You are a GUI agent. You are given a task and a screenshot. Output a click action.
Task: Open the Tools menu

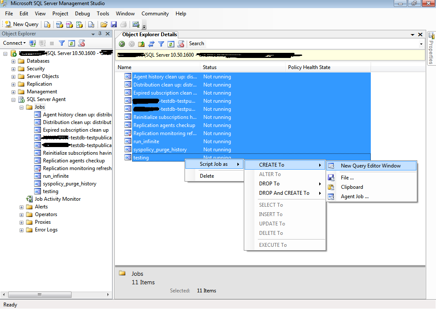click(103, 13)
